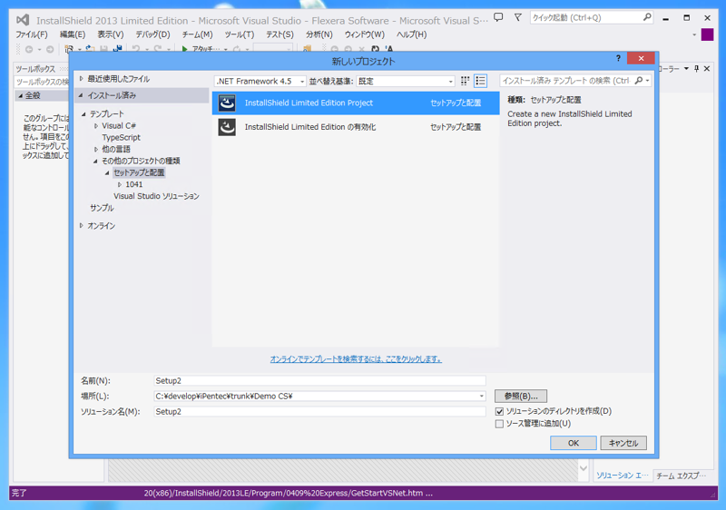Image resolution: width=726 pixels, height=510 pixels.
Task: Click the browser refresh icon in toolbar
Action: pyautogui.click(x=375, y=49)
